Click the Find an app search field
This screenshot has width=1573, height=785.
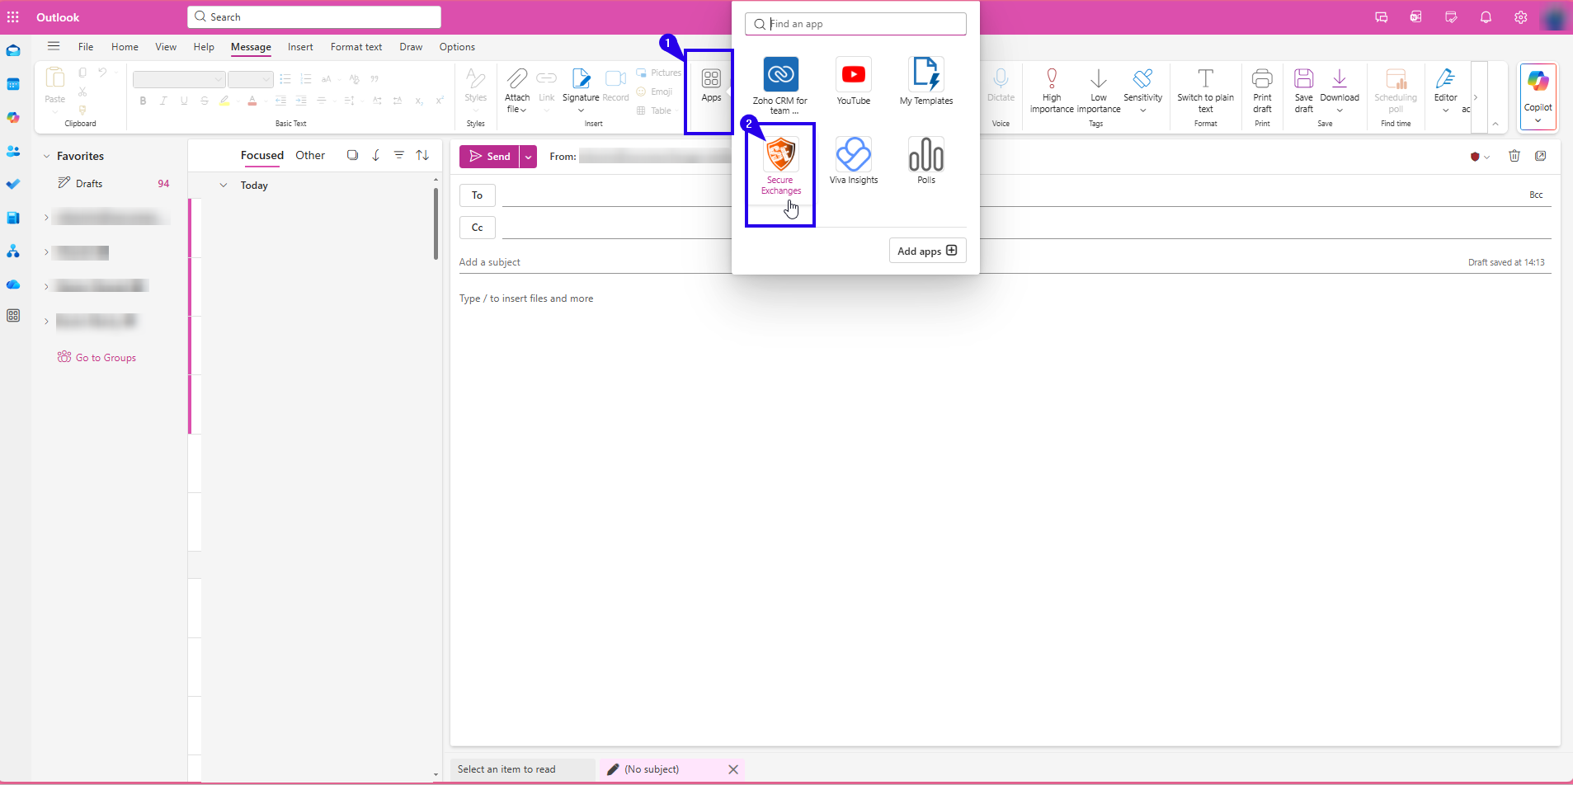pos(855,24)
